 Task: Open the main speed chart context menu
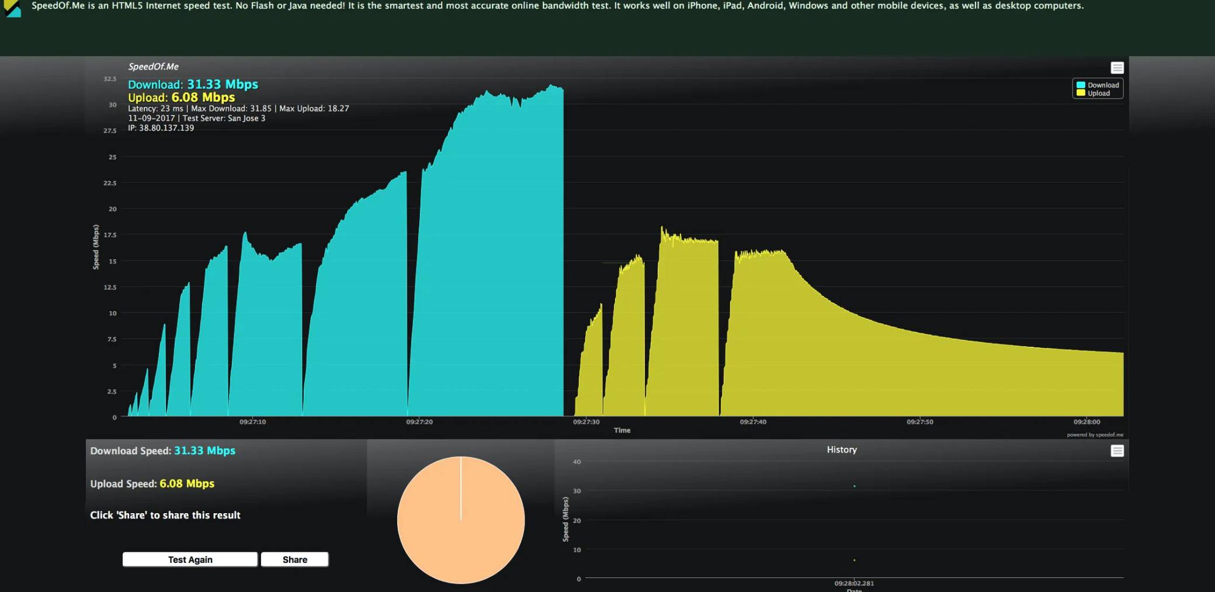1117,68
